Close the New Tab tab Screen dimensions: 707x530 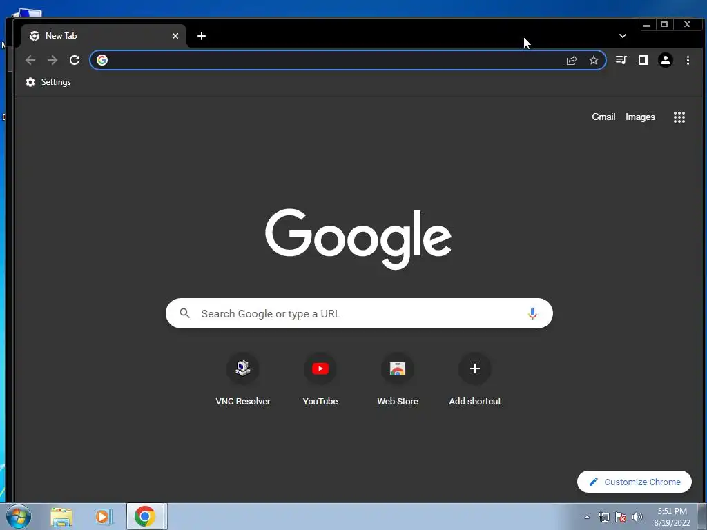point(175,36)
